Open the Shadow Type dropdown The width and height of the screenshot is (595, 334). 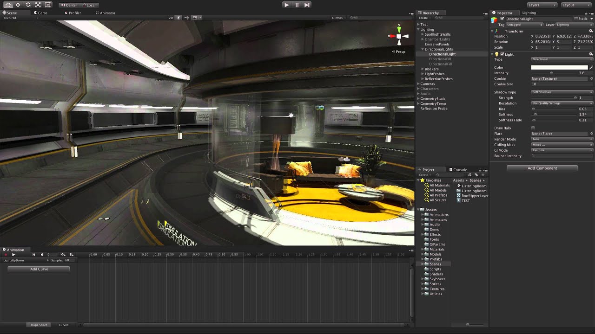(x=562, y=92)
